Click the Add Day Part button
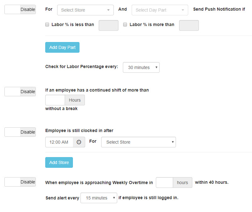 pos(62,47)
